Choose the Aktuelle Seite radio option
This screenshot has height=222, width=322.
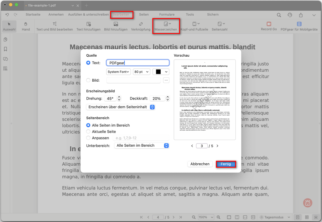[x=88, y=131]
